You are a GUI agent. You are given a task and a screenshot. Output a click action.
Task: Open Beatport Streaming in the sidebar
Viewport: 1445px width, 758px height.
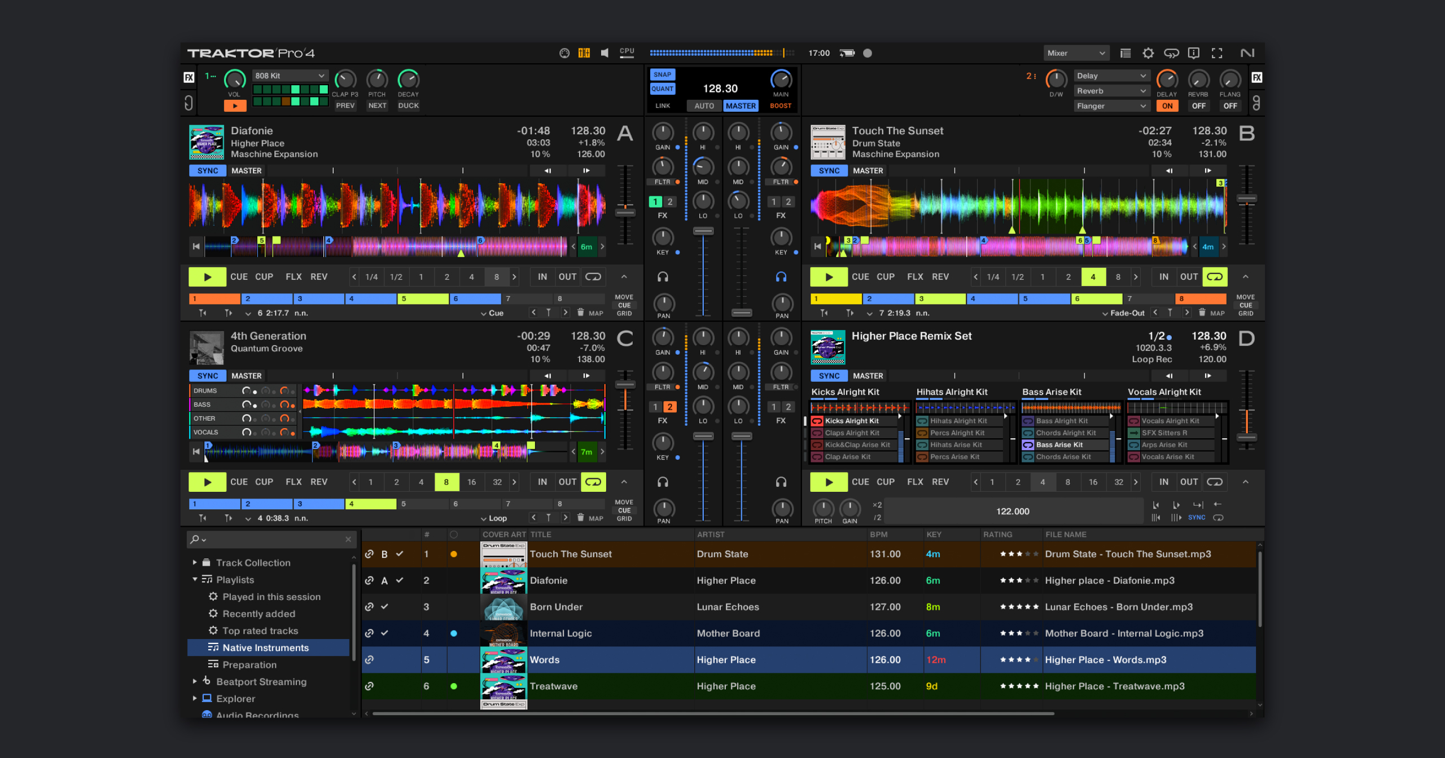click(x=261, y=681)
